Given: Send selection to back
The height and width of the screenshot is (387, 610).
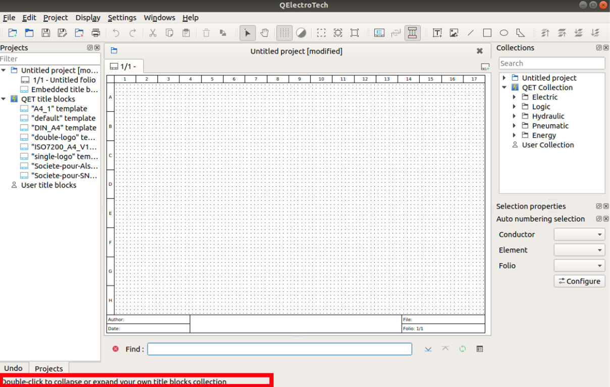Looking at the screenshot, I should (x=595, y=33).
